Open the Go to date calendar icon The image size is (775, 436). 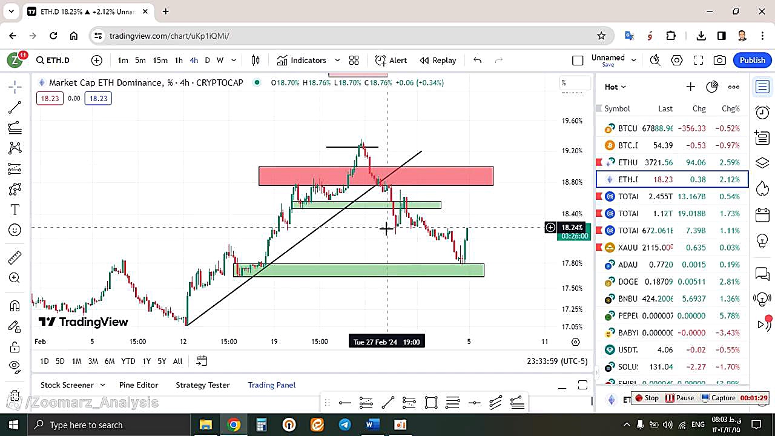pyautogui.click(x=202, y=361)
